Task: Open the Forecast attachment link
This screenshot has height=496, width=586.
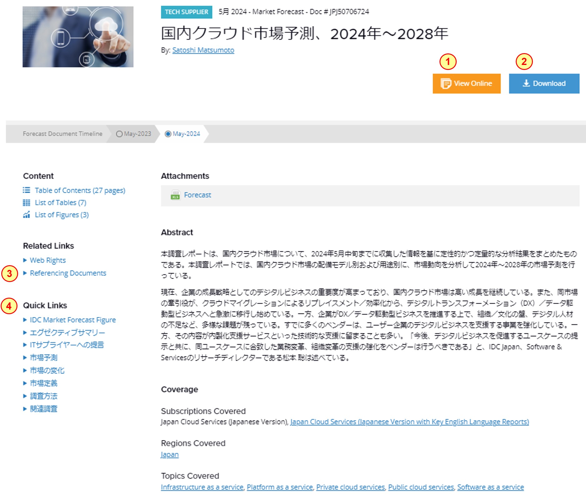Action: click(x=197, y=195)
